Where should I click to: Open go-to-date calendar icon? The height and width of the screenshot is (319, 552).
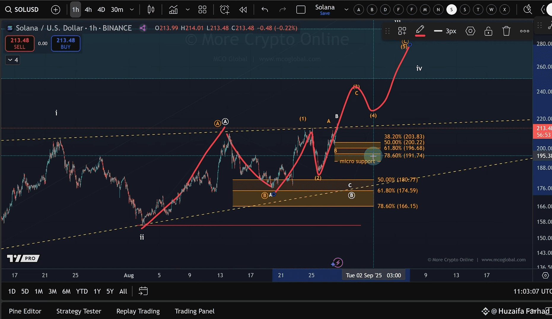(143, 291)
